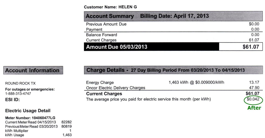The image size is (265, 138).
Task: Click the green After label
Action: tap(254, 108)
